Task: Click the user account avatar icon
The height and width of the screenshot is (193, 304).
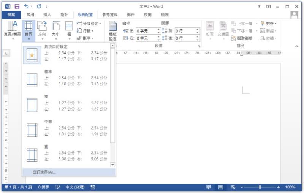Action: click(x=294, y=15)
